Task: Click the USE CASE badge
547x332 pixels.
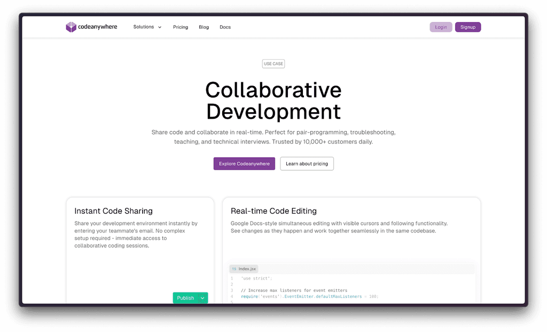Action: tap(273, 64)
